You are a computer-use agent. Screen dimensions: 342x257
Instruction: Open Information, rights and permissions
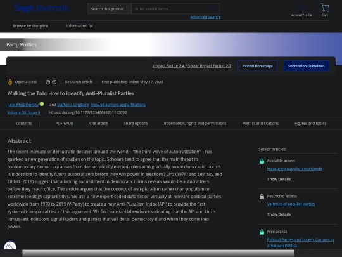click(x=195, y=124)
